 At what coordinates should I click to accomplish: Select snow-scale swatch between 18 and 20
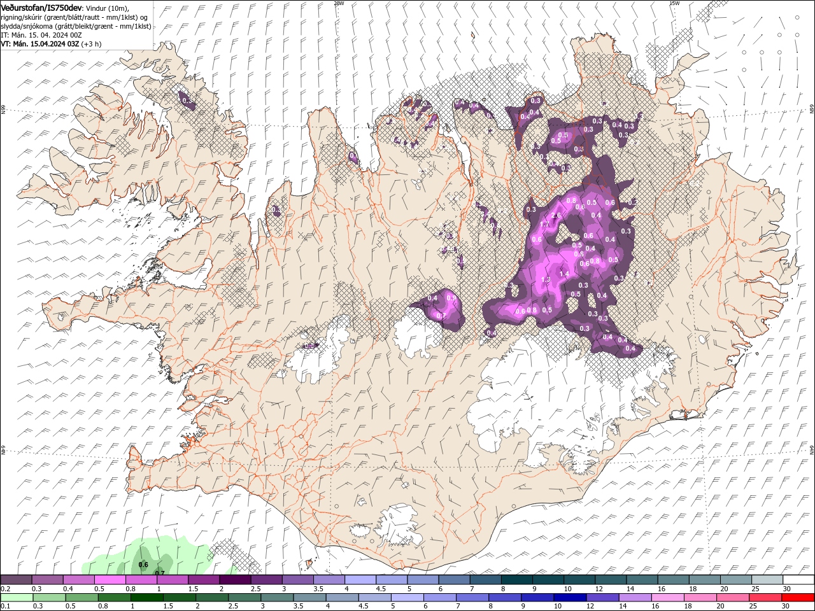click(704, 580)
